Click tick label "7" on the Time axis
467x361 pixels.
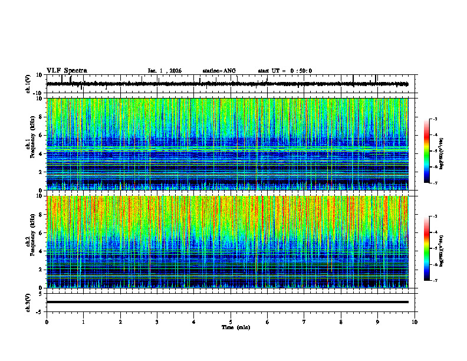[x=304, y=322]
